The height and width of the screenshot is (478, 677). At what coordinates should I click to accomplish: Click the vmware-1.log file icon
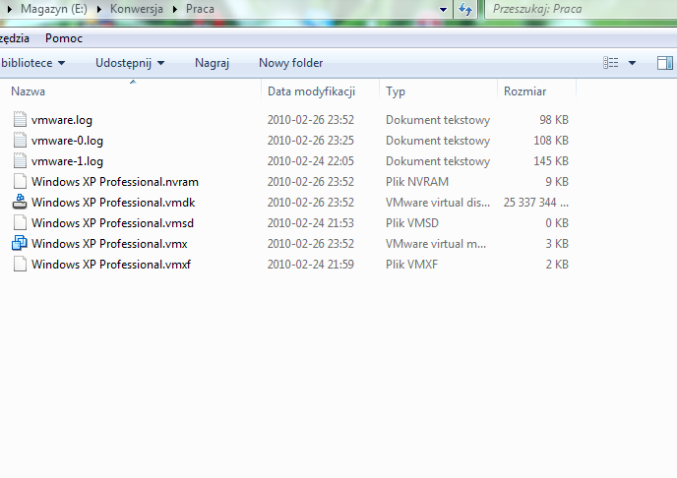click(x=20, y=161)
